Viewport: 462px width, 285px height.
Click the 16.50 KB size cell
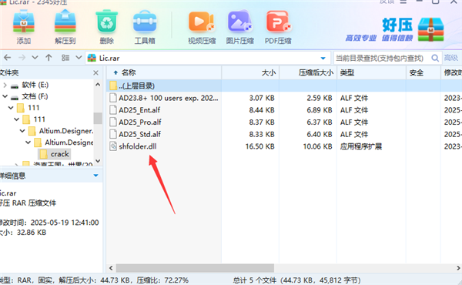tap(260, 146)
